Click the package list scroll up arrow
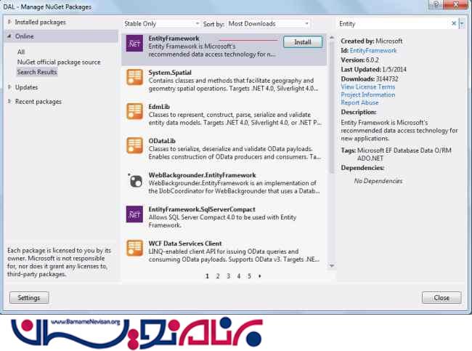Viewport: 472px width, 351px height. (332, 38)
